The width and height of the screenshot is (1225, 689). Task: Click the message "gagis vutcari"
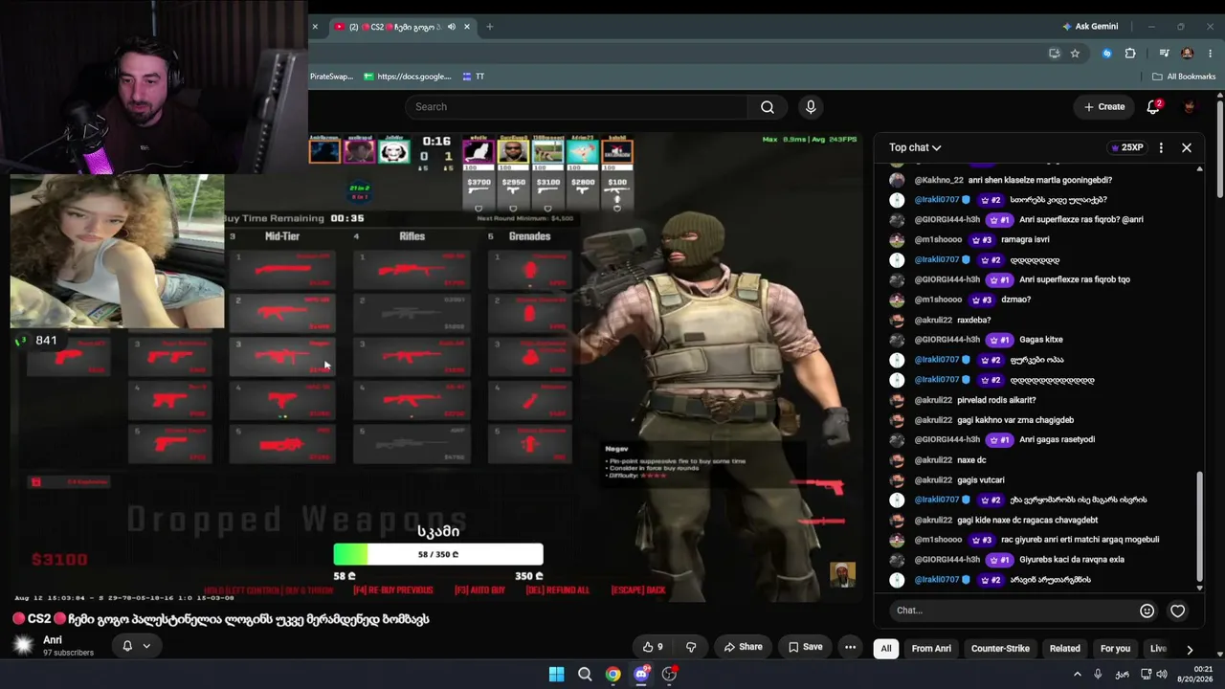click(x=981, y=479)
